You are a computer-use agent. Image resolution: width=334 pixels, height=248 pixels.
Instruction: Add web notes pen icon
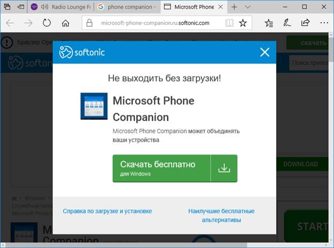[x=287, y=23]
